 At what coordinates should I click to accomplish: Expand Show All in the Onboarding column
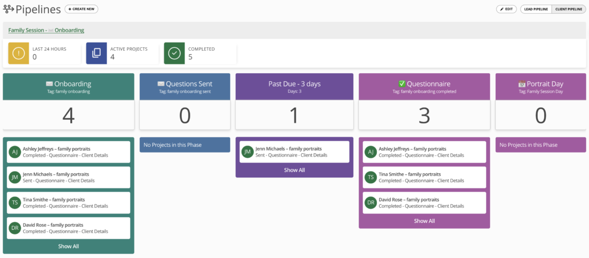coord(68,246)
